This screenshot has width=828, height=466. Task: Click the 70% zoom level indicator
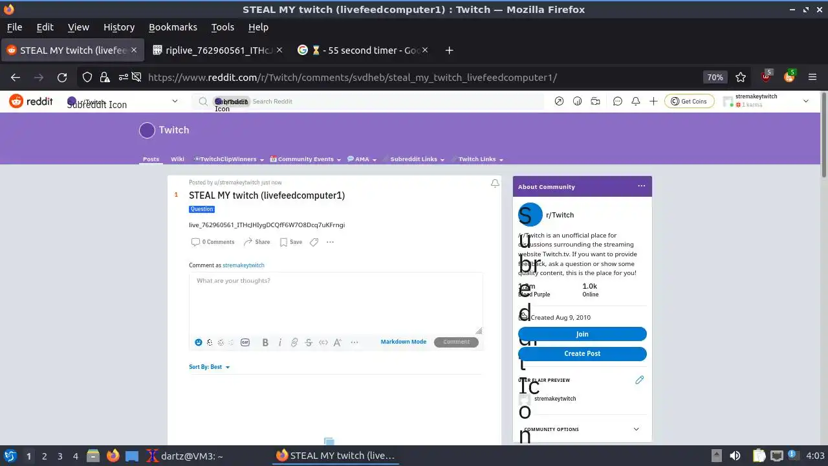click(715, 77)
